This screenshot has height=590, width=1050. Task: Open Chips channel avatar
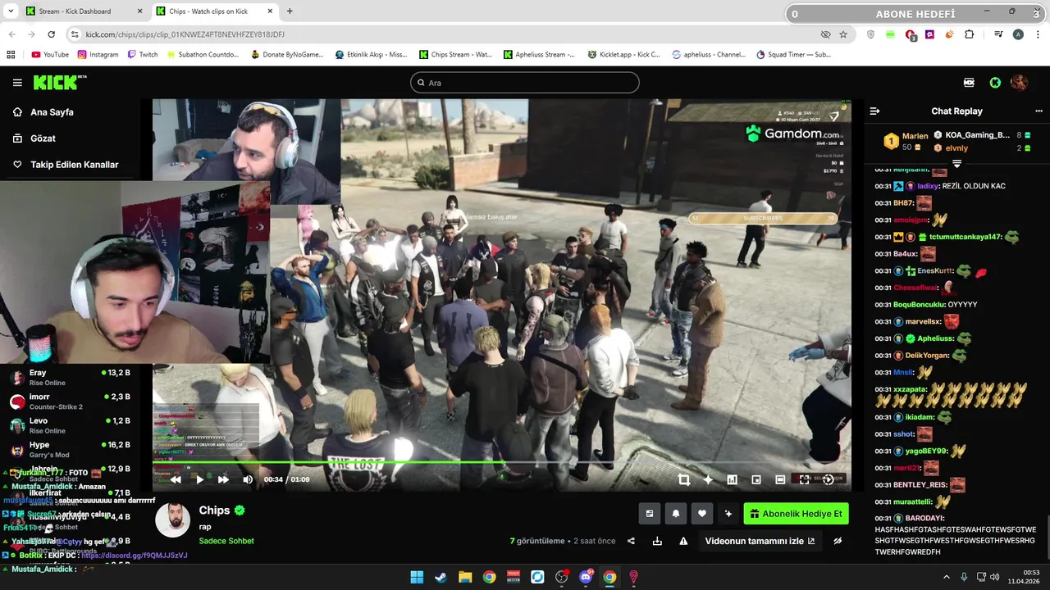pos(173,520)
